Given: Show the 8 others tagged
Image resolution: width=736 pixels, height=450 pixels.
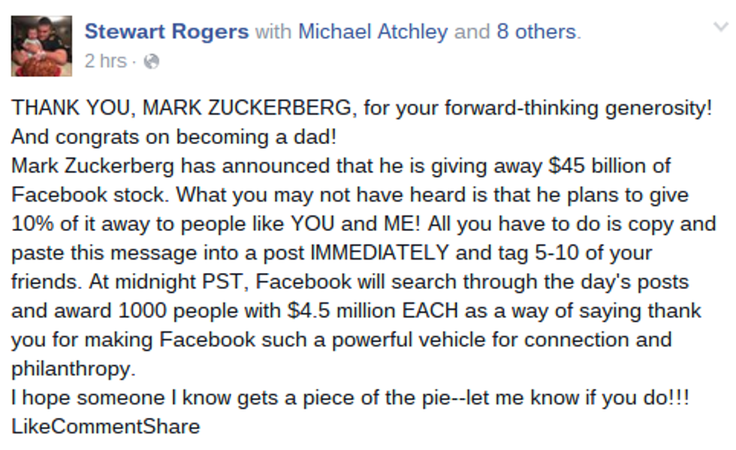Looking at the screenshot, I should click(x=538, y=32).
